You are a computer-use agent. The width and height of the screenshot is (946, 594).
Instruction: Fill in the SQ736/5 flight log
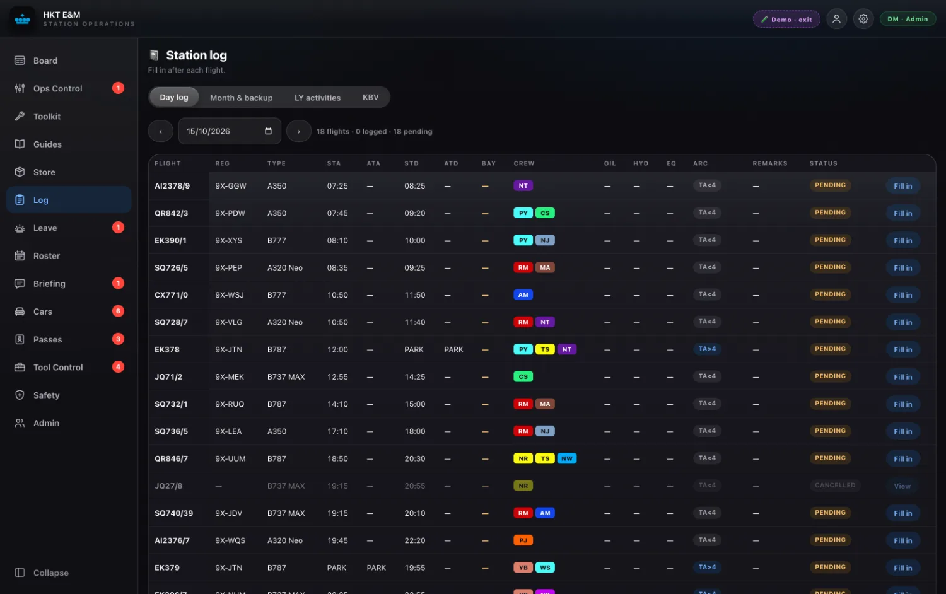pos(902,431)
